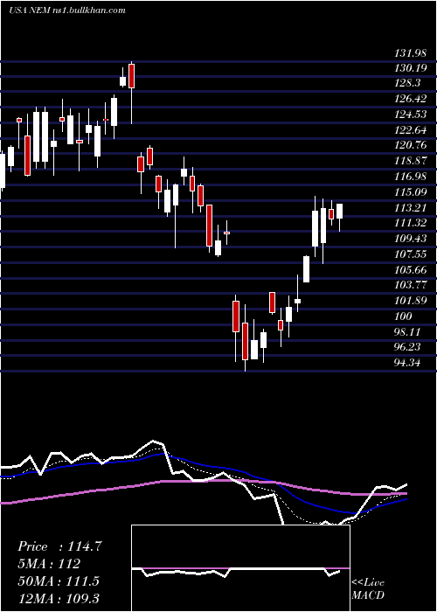The image size is (437, 612).
Task: Click the 130.19 price axis label
Action: 411,69
